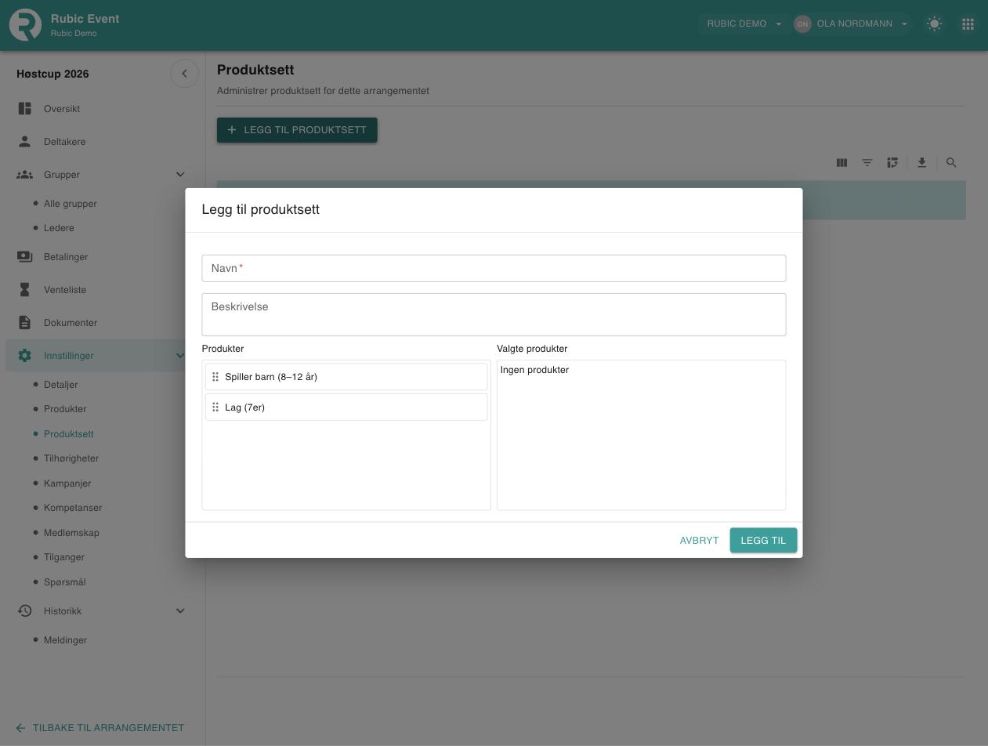Focus the Navn input field
This screenshot has height=746, width=988.
click(x=494, y=269)
